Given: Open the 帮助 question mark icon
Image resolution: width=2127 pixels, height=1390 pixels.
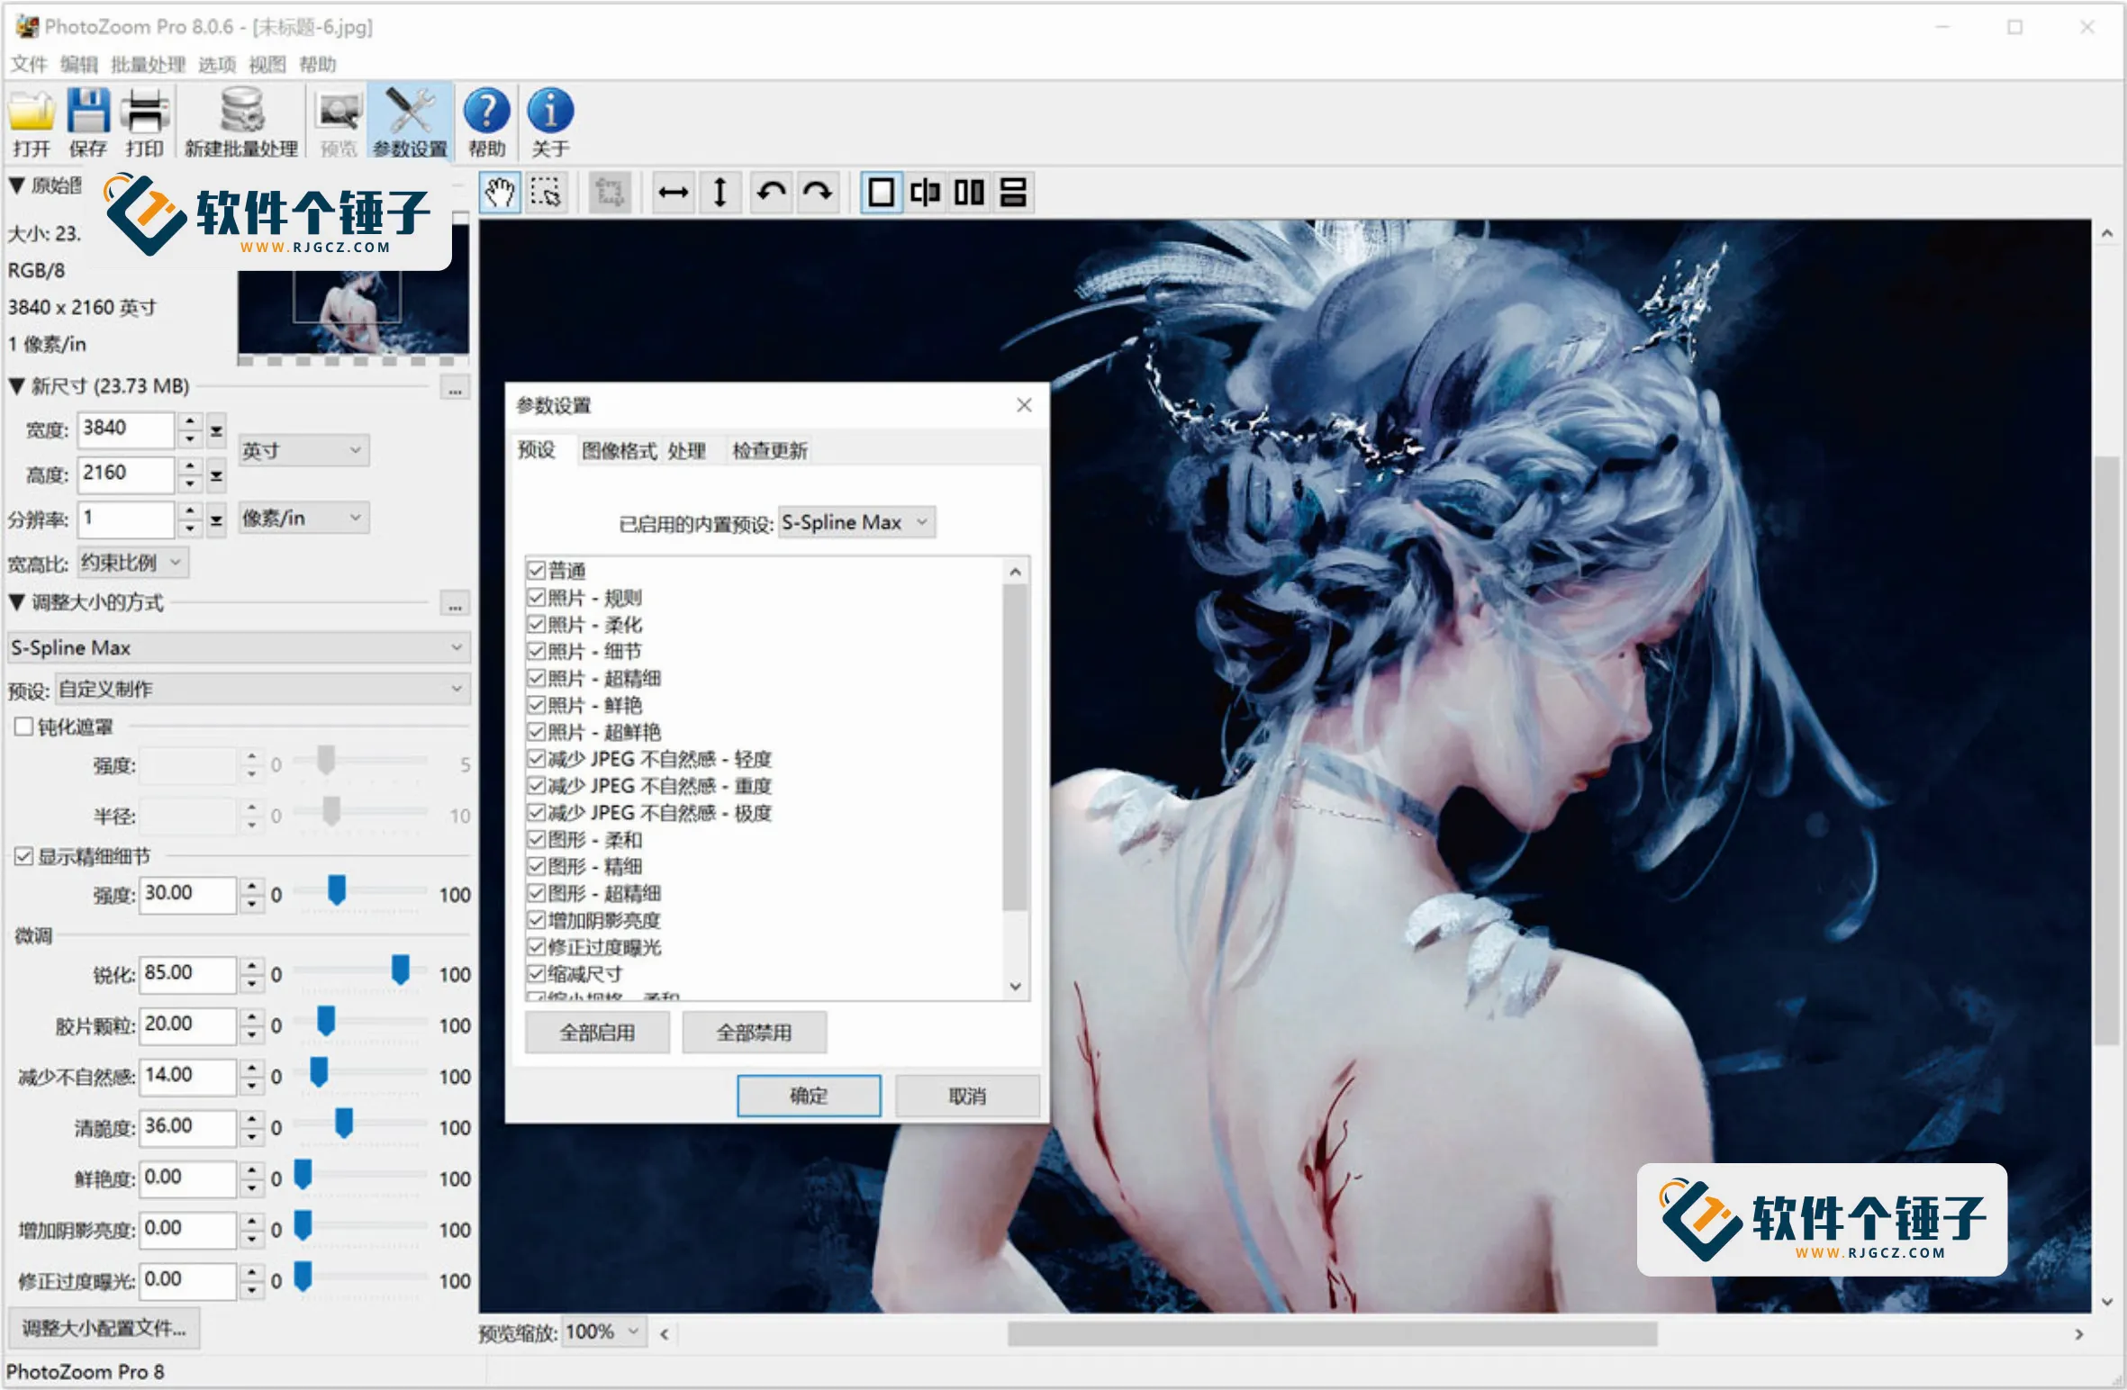Looking at the screenshot, I should tap(486, 112).
